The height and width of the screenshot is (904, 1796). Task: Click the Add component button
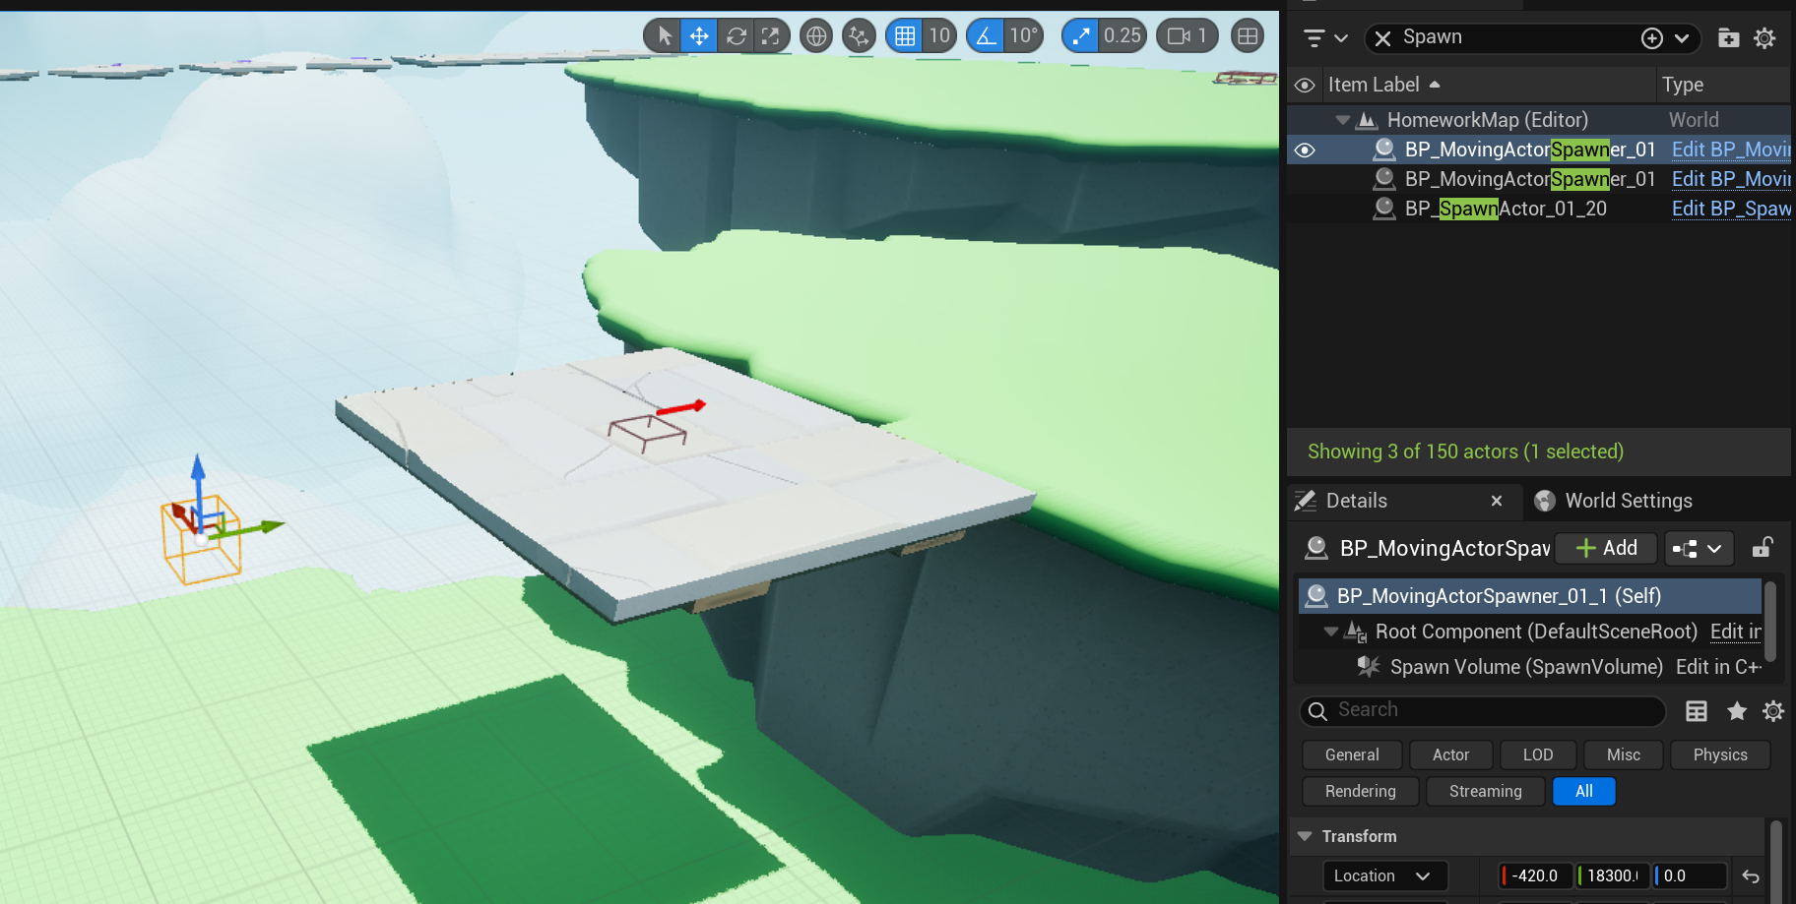click(x=1607, y=548)
